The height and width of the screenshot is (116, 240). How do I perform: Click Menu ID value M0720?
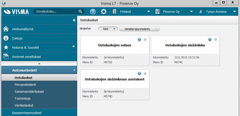pyautogui.click(x=108, y=62)
